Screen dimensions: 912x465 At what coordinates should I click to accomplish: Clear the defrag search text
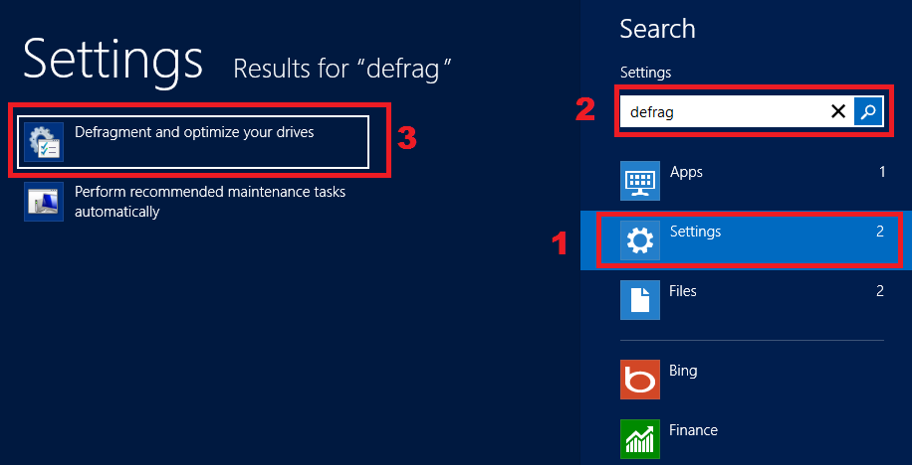pyautogui.click(x=838, y=111)
